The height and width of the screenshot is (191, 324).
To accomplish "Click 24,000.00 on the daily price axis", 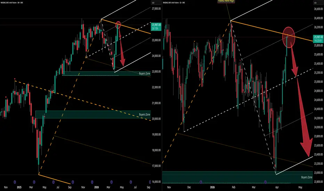I will [318, 127].
